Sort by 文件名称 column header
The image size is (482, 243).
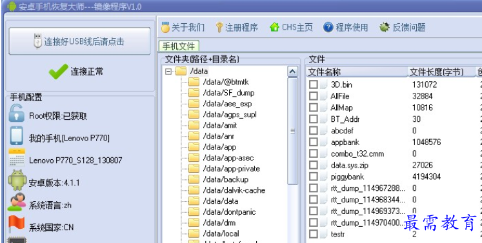click(x=357, y=72)
